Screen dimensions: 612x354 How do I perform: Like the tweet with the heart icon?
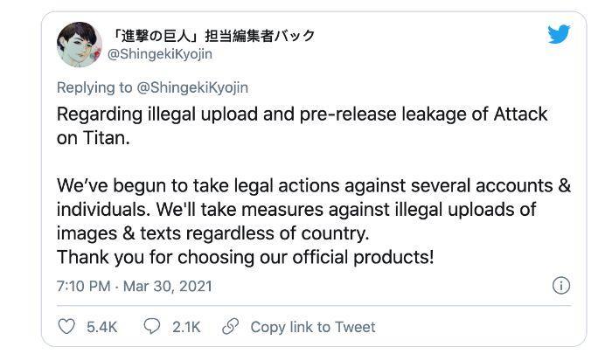click(x=67, y=326)
